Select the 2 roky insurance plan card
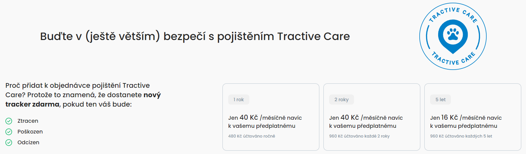The height and width of the screenshot is (154, 526). 372,117
